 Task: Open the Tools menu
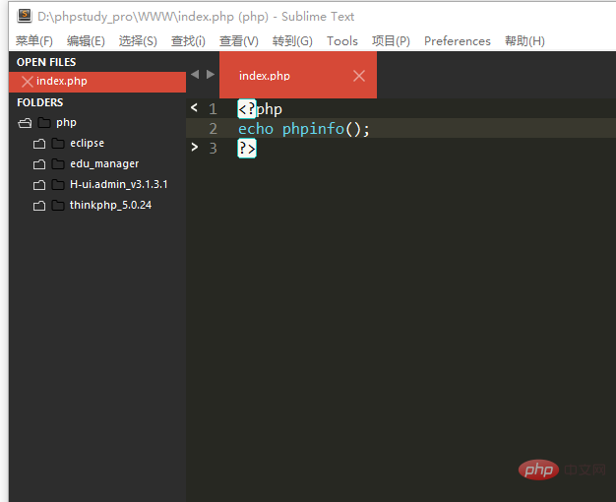(x=342, y=41)
